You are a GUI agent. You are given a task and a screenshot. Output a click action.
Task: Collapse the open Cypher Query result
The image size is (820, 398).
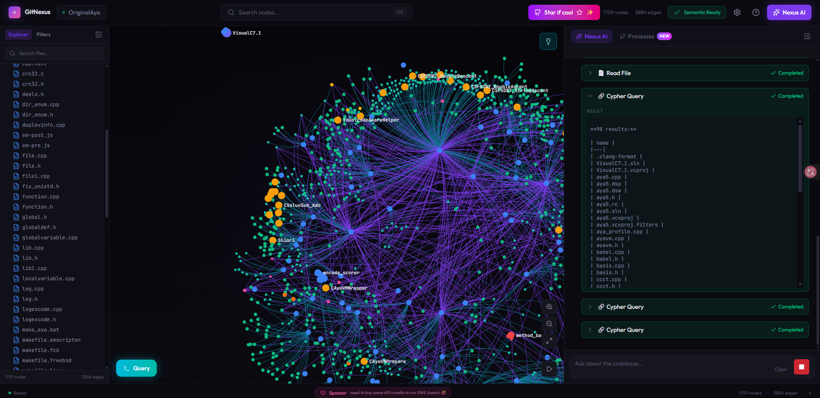click(x=590, y=96)
